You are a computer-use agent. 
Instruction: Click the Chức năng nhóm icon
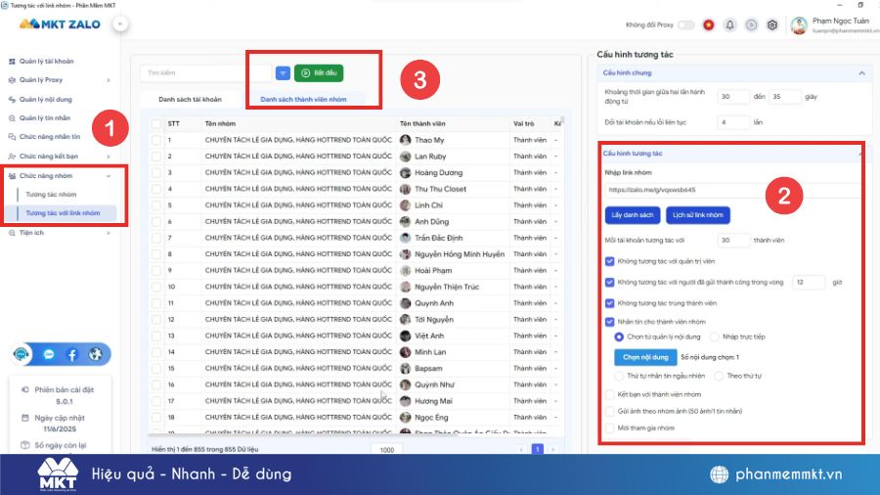(x=12, y=176)
